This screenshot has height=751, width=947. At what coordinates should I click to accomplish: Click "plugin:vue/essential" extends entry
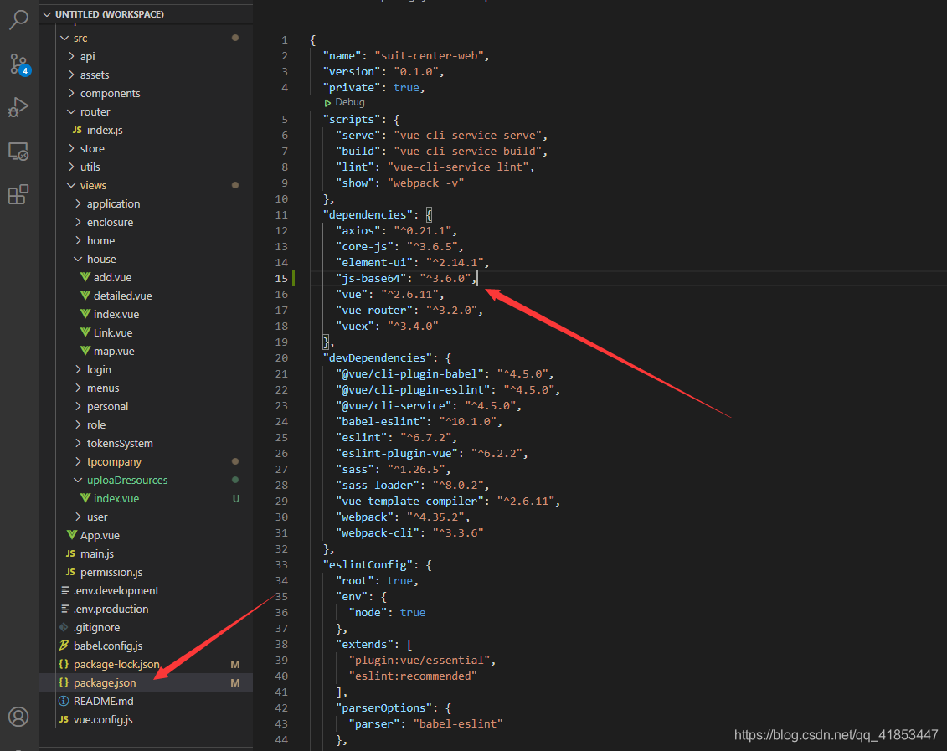pos(419,660)
